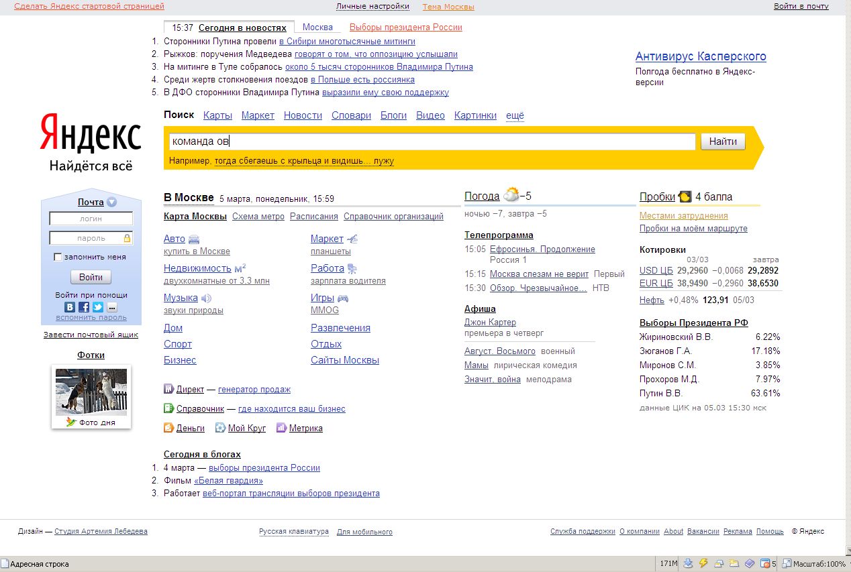
Task: Open Русская клавиатура footer link
Action: click(x=294, y=531)
